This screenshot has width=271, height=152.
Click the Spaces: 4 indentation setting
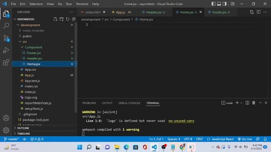(174, 139)
